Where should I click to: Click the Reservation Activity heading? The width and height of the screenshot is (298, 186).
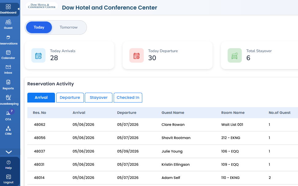(51, 84)
